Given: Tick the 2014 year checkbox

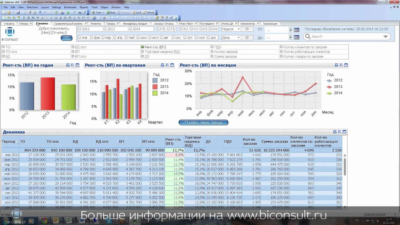Looking at the screenshot, I should 130,29.
